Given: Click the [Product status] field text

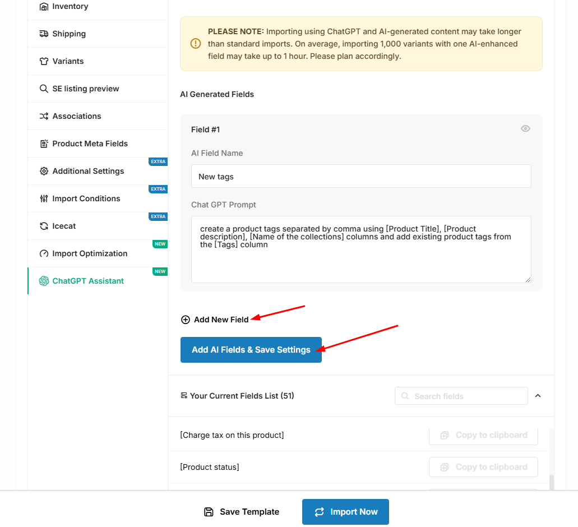Looking at the screenshot, I should 209,467.
